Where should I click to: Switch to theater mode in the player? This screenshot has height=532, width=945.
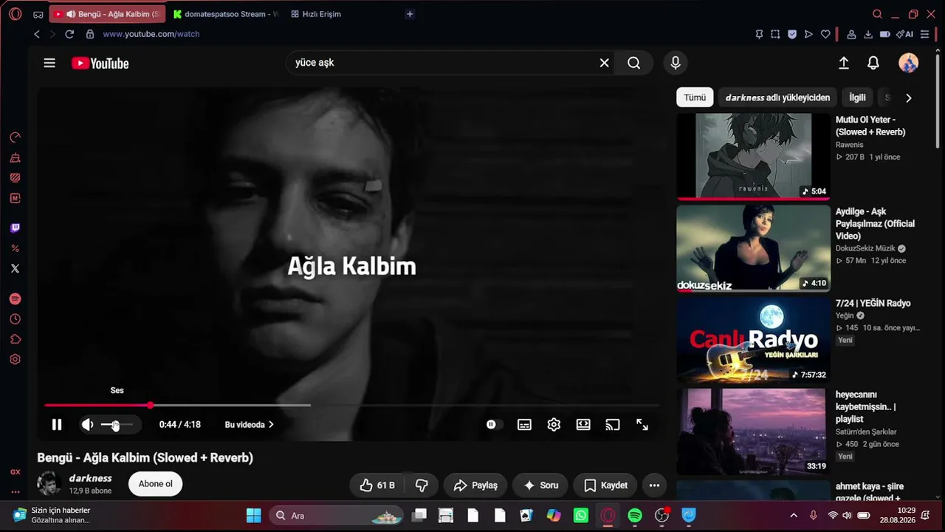[583, 425]
